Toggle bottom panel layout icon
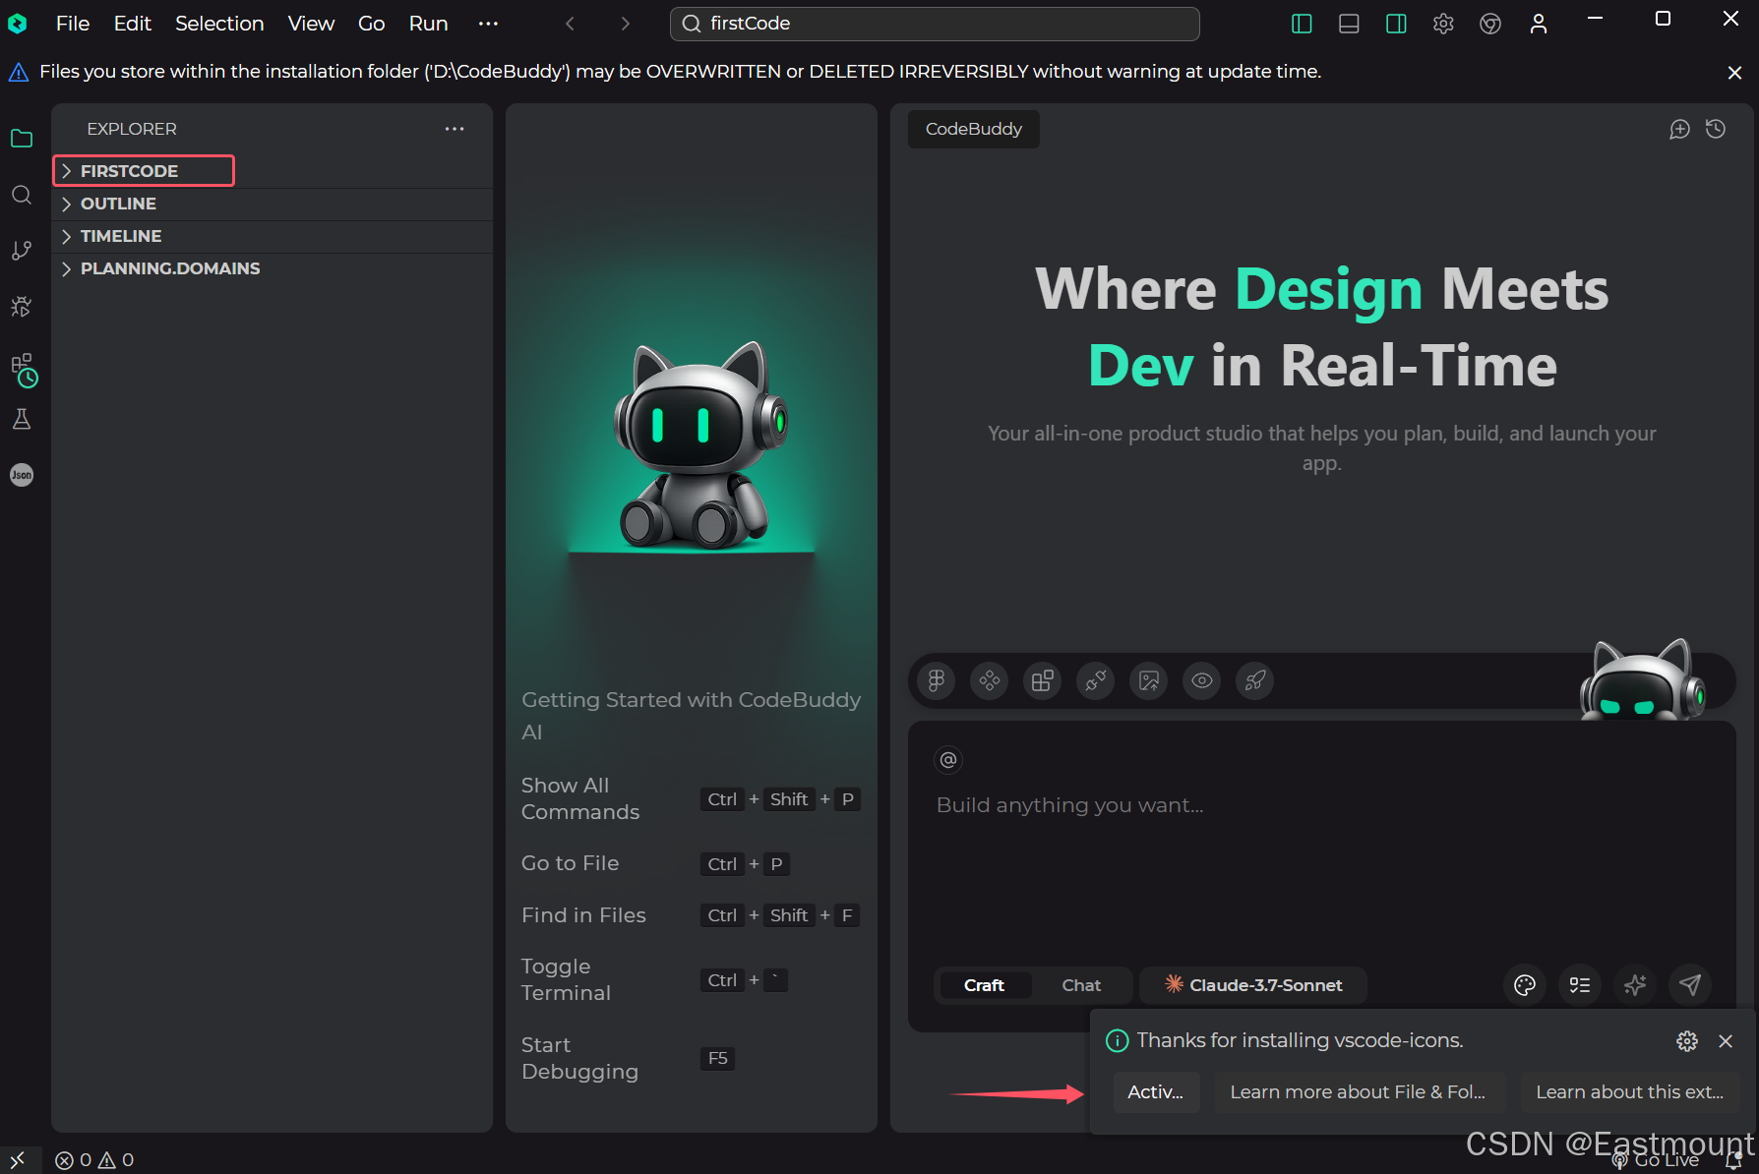The width and height of the screenshot is (1759, 1174). (1349, 24)
